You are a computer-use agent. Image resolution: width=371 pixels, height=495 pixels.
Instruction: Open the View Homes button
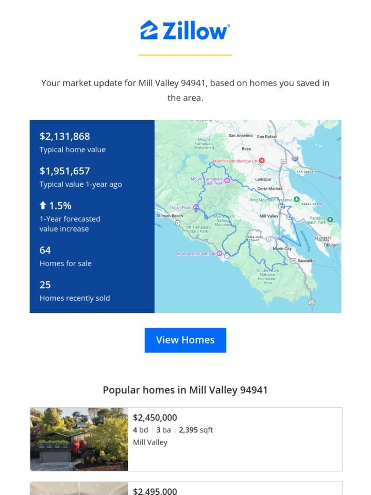tap(185, 340)
